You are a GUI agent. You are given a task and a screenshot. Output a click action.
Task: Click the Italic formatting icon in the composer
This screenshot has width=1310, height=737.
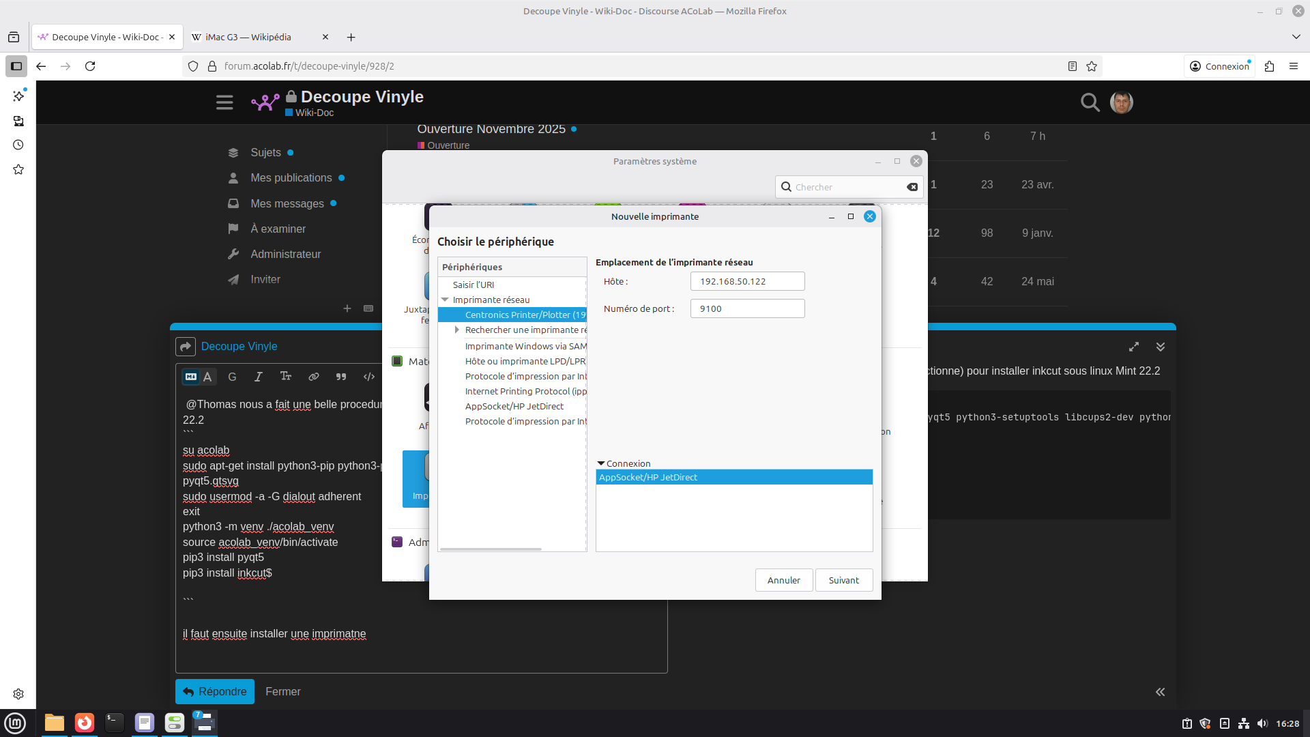pyautogui.click(x=258, y=377)
